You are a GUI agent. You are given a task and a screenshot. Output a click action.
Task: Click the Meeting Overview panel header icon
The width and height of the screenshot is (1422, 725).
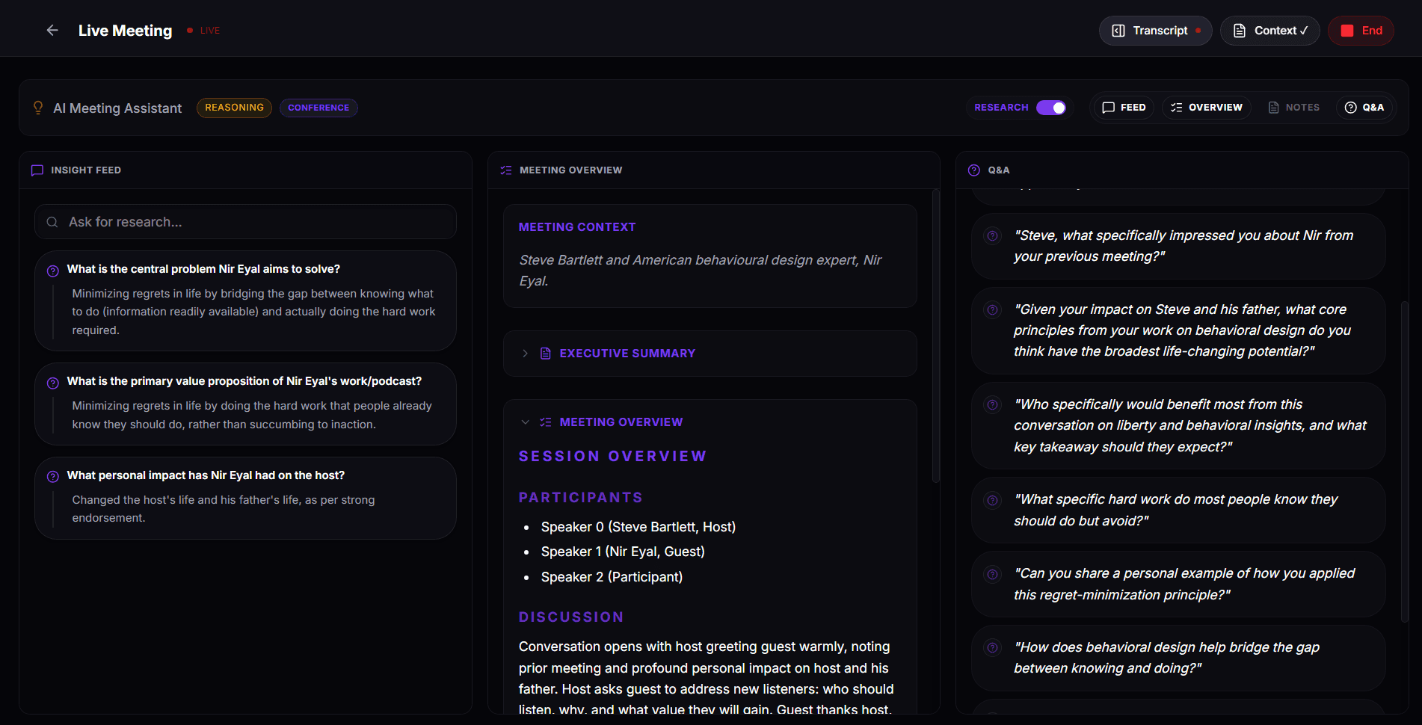coord(506,170)
